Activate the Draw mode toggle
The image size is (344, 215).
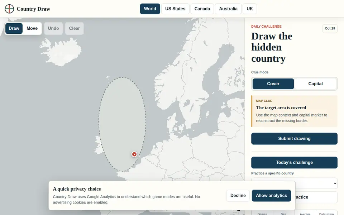[14, 28]
